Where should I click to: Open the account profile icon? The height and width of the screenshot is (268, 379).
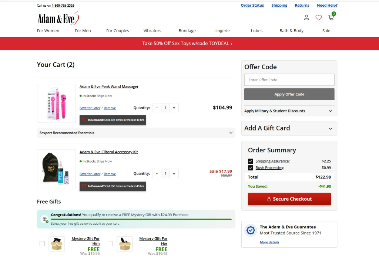point(306,18)
